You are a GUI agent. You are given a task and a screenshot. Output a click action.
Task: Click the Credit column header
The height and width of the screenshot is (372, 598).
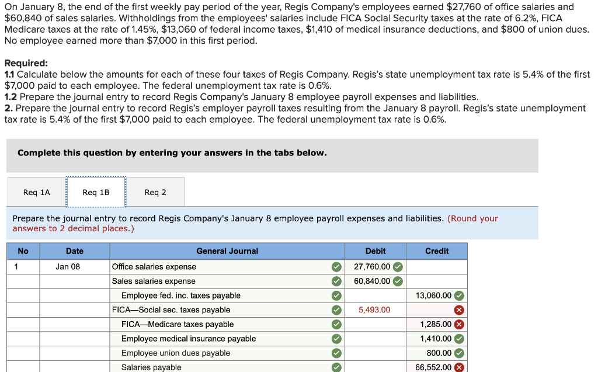click(437, 251)
